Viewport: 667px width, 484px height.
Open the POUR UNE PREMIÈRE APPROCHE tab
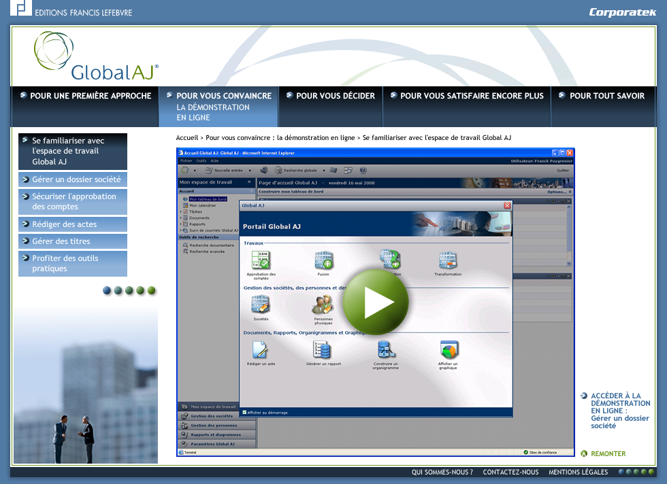[x=86, y=106]
